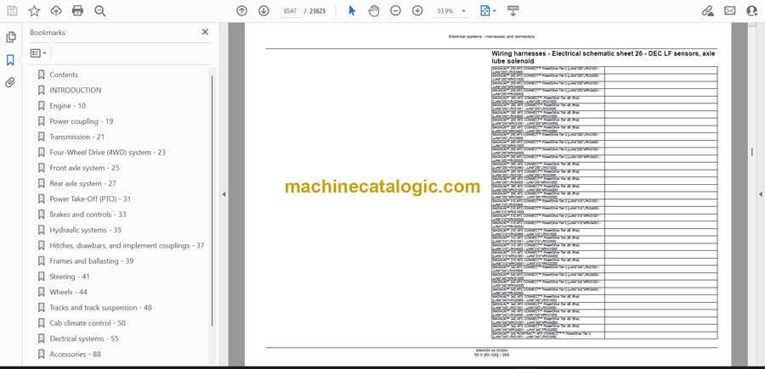Click the Wiring harnesses sheet 26 heading
765x369 pixels.
click(603, 58)
